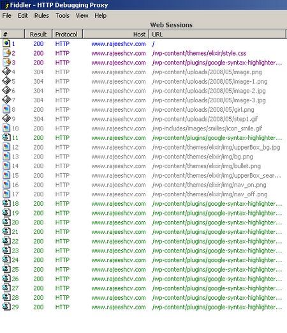287x333 pixels.
Task: Sort sessions by Result column header
Action: pyautogui.click(x=38, y=34)
